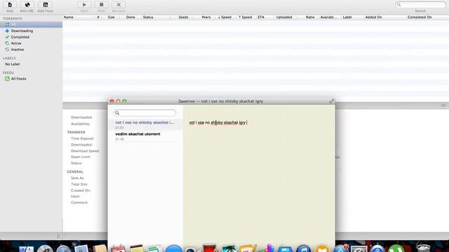
Task: Select No Label in the Labels section
Action: [x=13, y=64]
